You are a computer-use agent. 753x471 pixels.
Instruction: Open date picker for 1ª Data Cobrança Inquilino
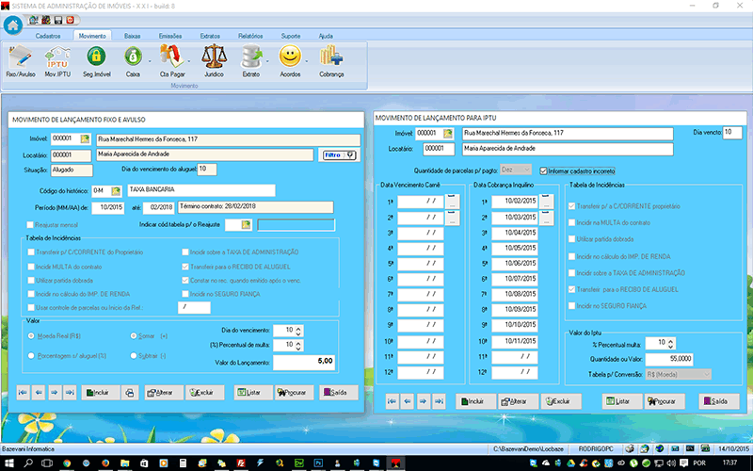point(546,202)
